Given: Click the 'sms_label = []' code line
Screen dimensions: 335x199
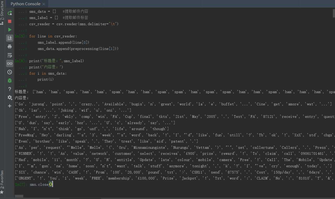Looking at the screenshot, I should pyautogui.click(x=59, y=18).
